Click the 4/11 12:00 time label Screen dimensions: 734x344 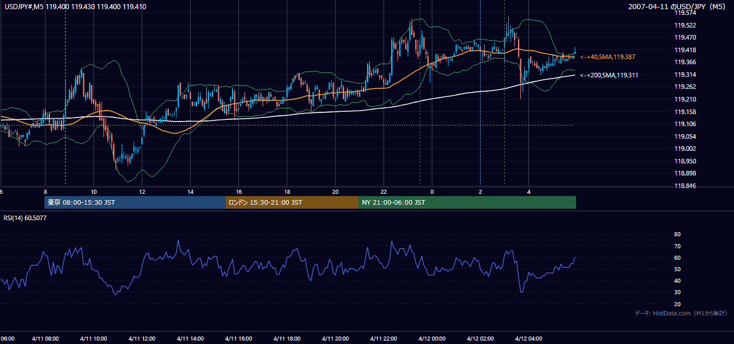point(142,339)
